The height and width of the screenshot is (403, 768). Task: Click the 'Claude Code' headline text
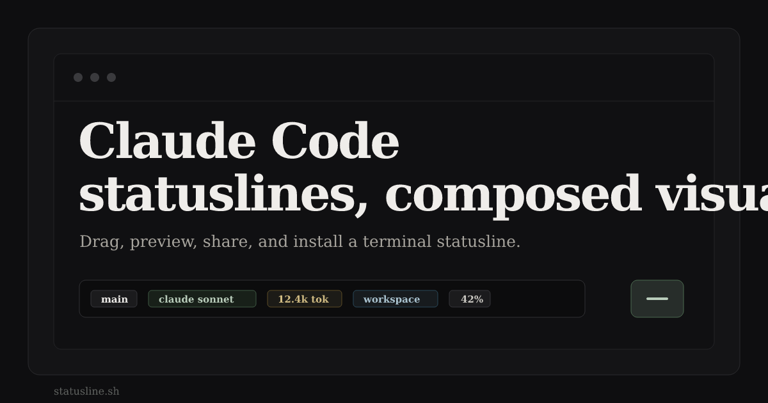point(239,141)
